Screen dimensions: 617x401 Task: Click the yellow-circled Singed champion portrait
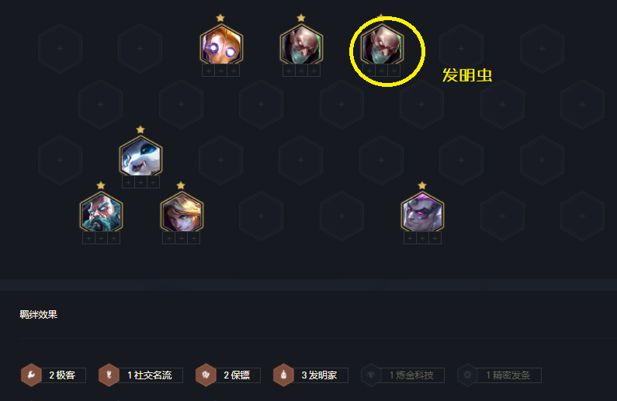coord(382,44)
